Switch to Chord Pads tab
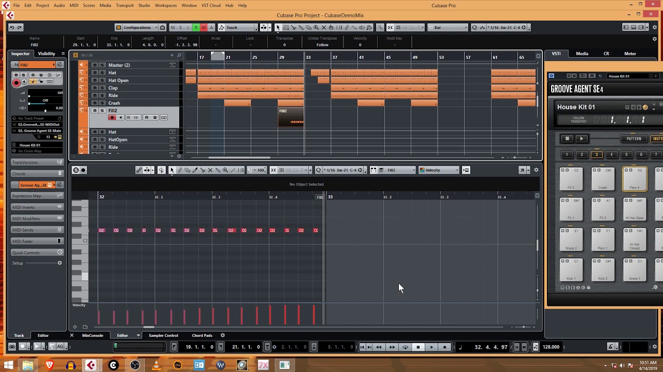 coord(202,335)
